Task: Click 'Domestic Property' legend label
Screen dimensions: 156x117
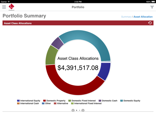Action: [56, 101]
